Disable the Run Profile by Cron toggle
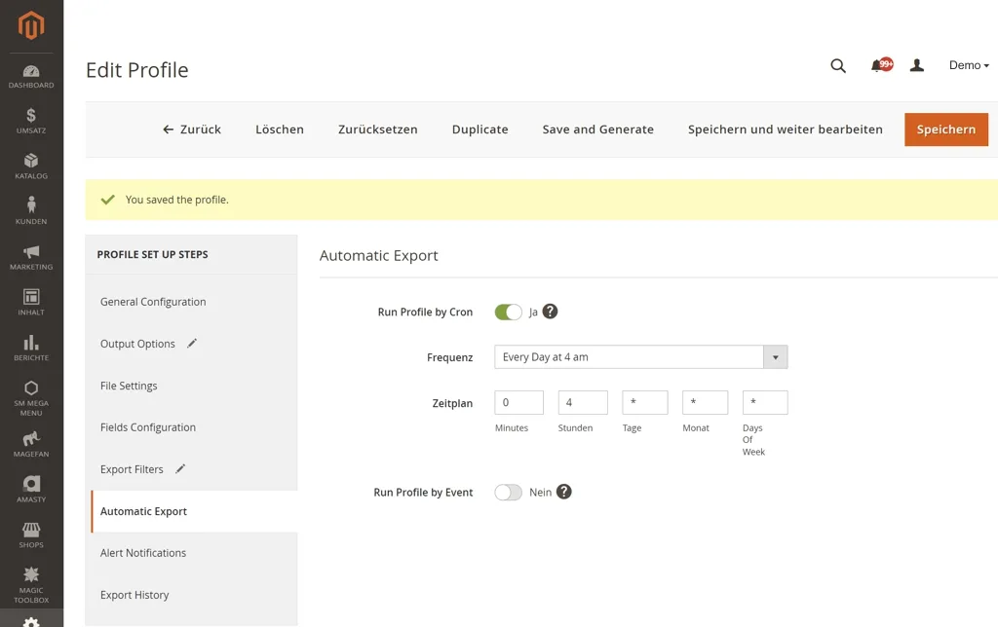Viewport: 998px width, 627px height. (508, 313)
